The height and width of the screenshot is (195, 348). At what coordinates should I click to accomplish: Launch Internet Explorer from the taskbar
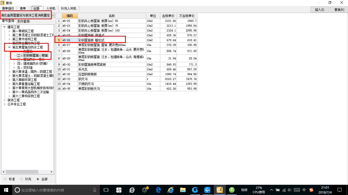coord(170,190)
